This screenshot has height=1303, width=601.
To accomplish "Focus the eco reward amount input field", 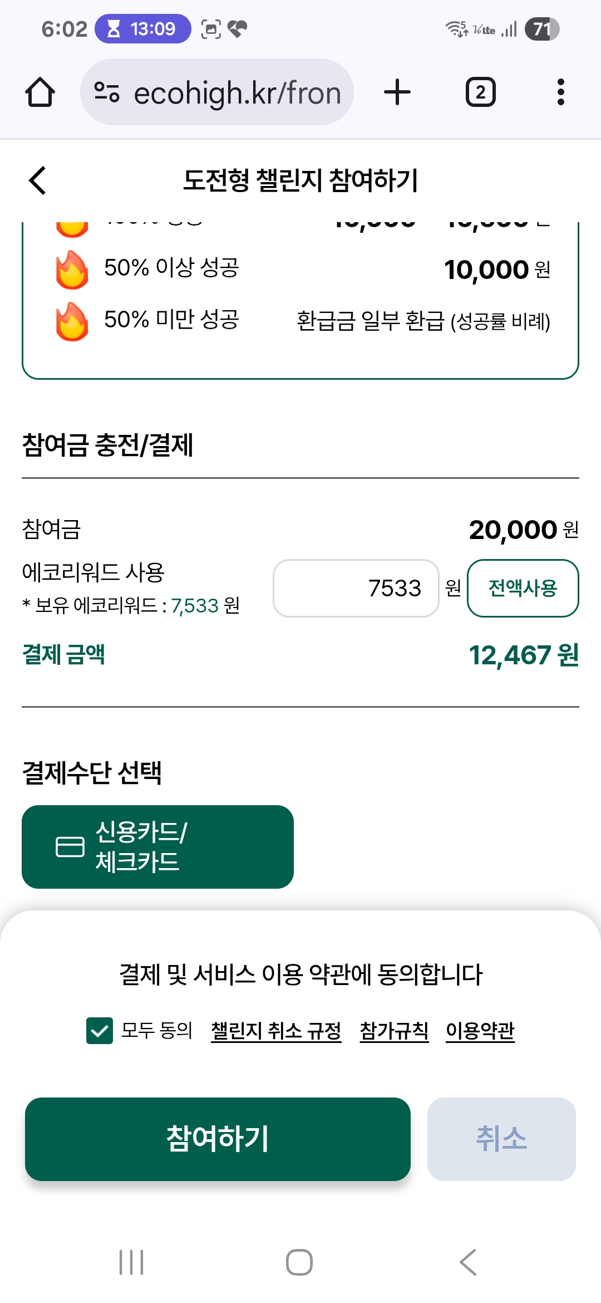I will click(356, 588).
